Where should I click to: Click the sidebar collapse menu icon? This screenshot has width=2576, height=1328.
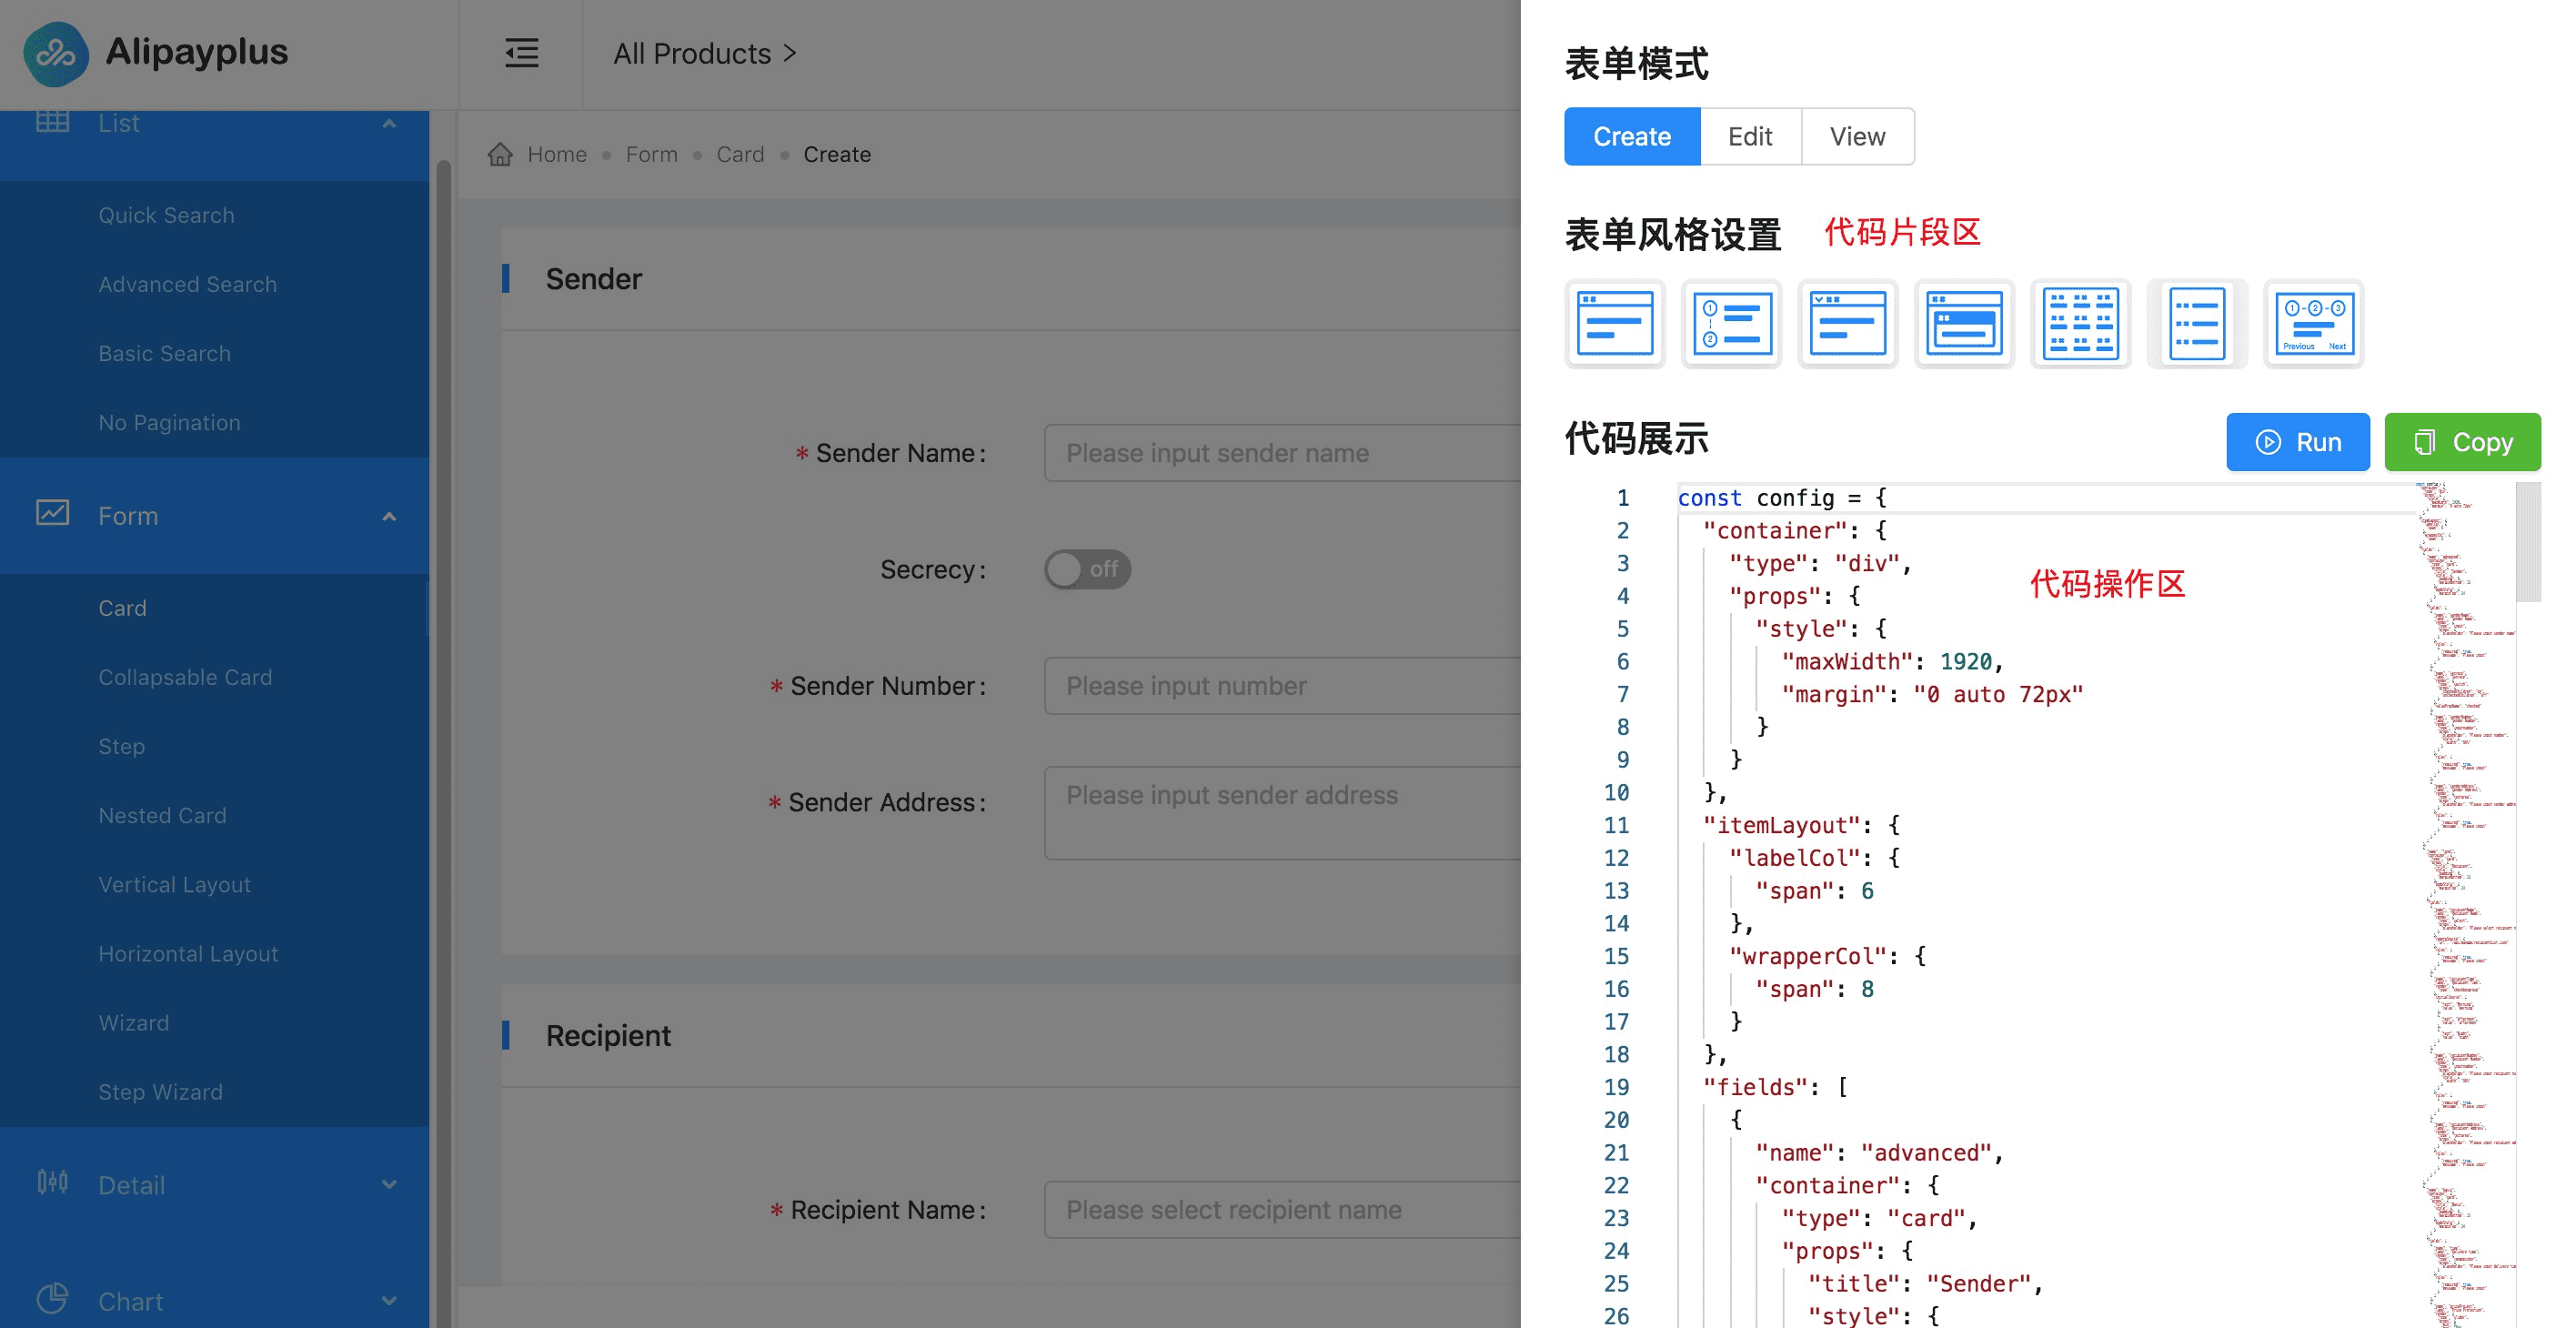[521, 53]
